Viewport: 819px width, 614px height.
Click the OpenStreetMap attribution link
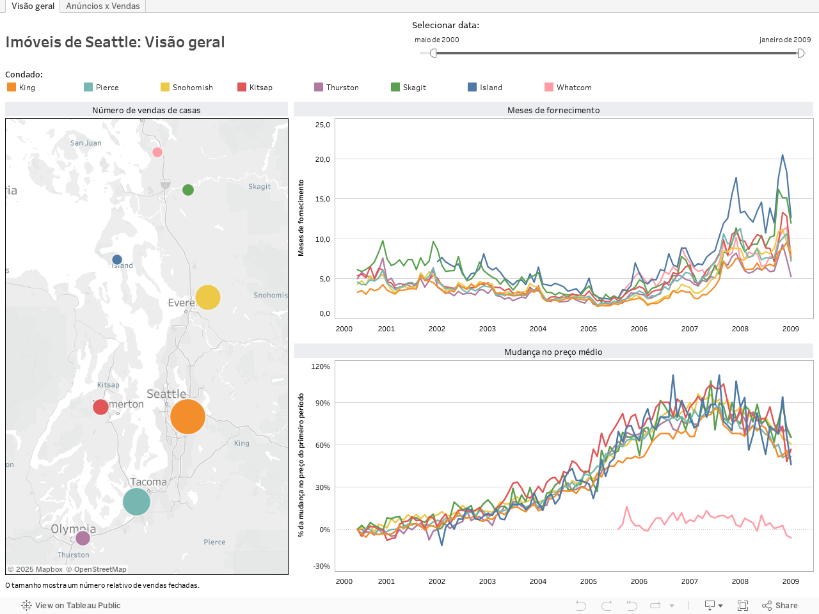click(96, 569)
